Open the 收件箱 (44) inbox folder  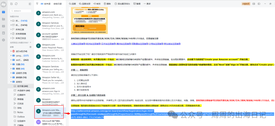coord(21,86)
